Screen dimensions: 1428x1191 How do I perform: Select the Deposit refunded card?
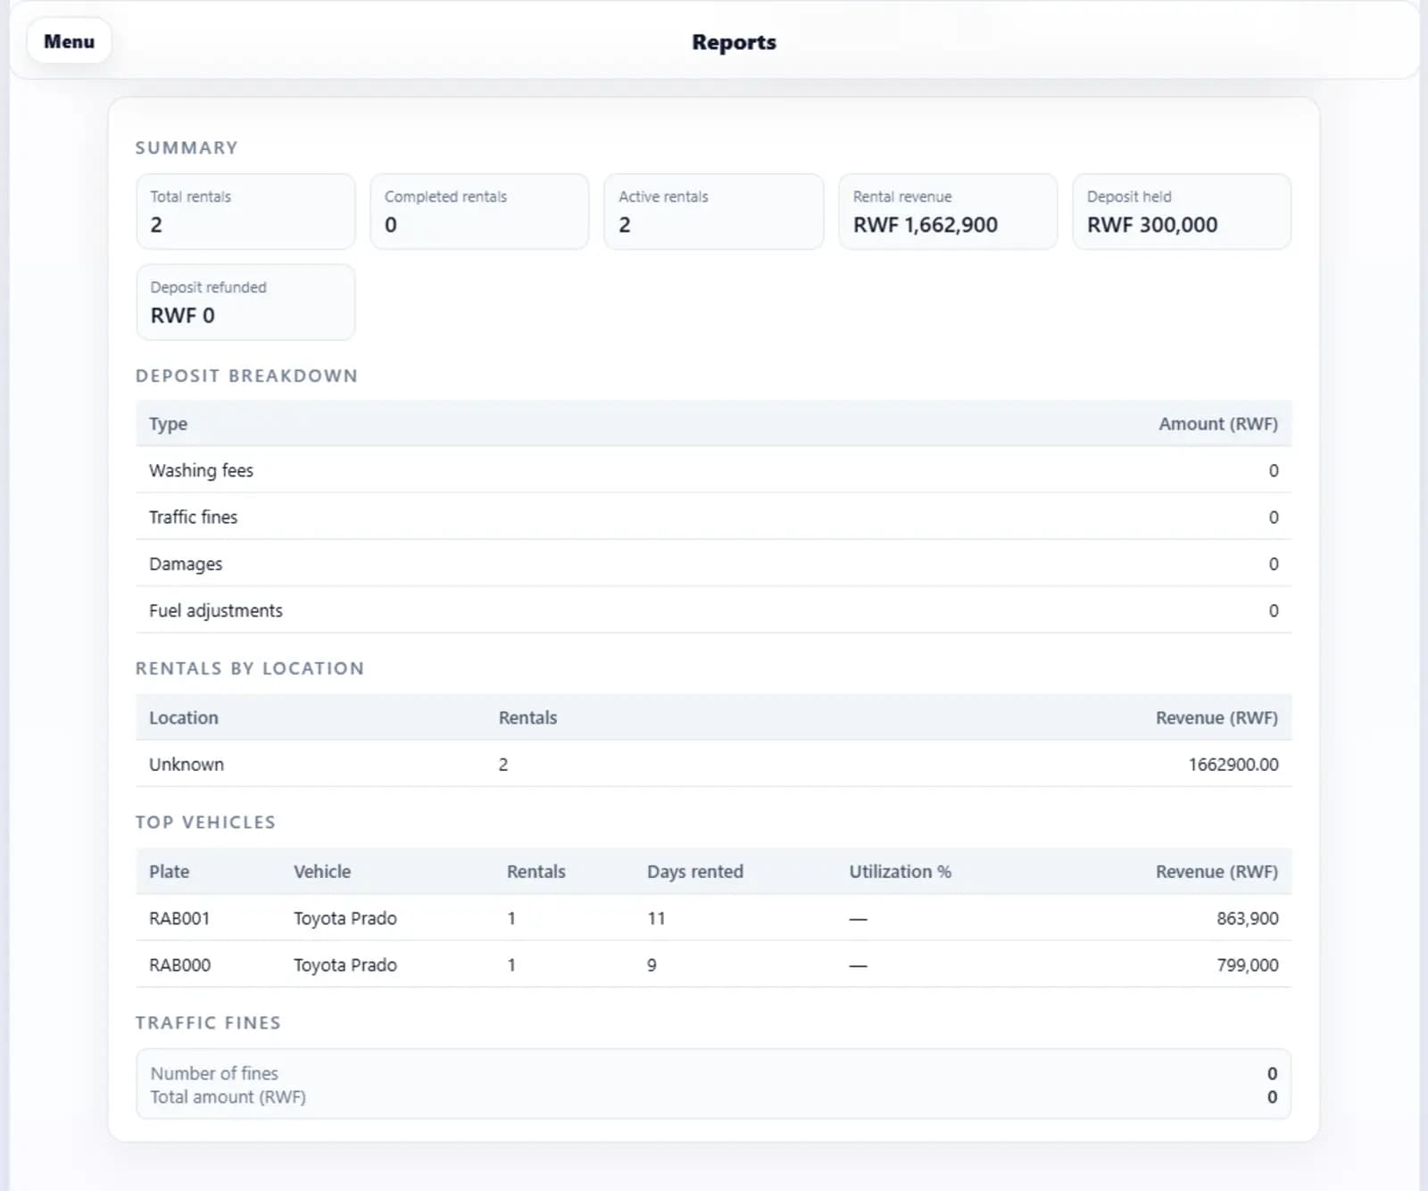[x=245, y=302]
